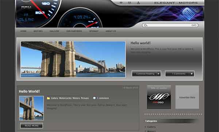Open the Gallery link under Categories

(151, 127)
